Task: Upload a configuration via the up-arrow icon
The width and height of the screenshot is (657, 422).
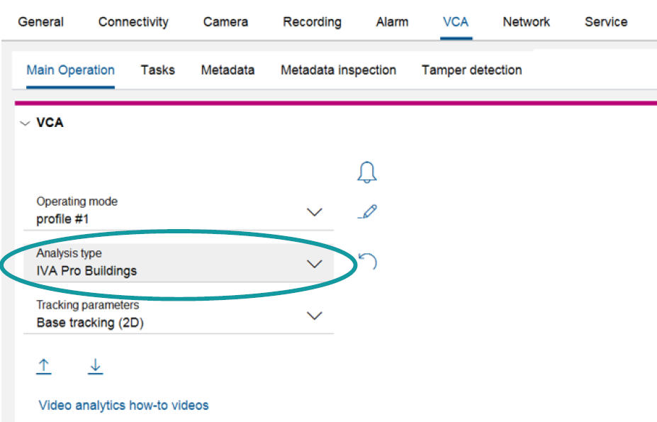Action: (44, 366)
